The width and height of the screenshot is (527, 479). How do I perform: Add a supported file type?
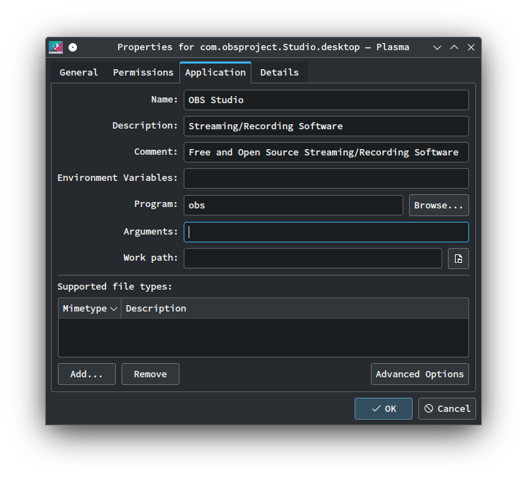click(87, 374)
